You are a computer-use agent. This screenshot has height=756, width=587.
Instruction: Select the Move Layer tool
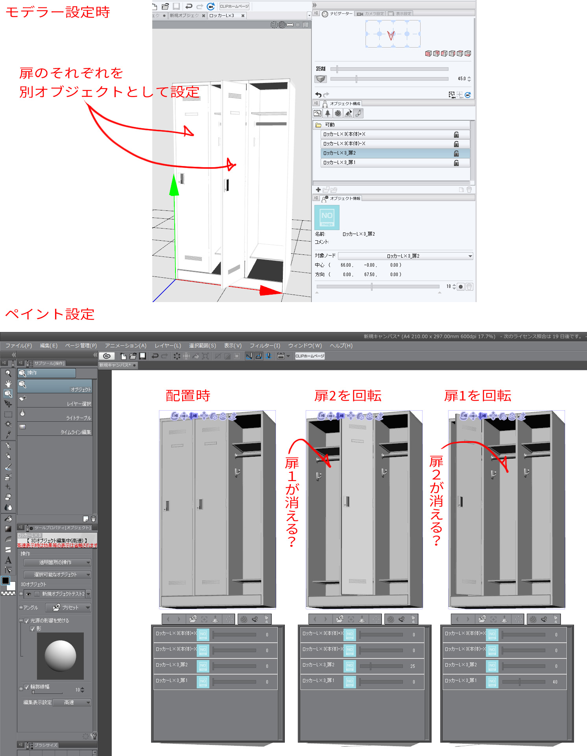8,404
